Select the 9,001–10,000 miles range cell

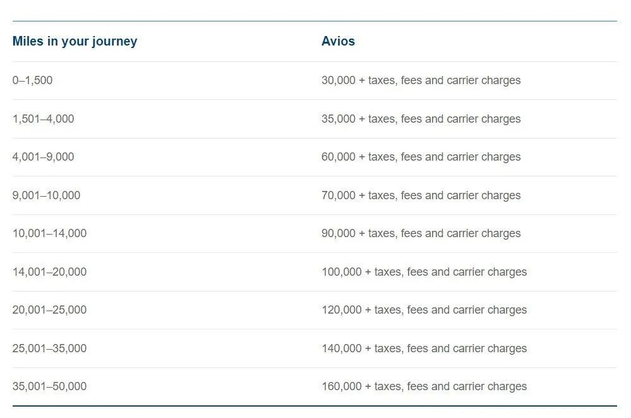pos(46,195)
